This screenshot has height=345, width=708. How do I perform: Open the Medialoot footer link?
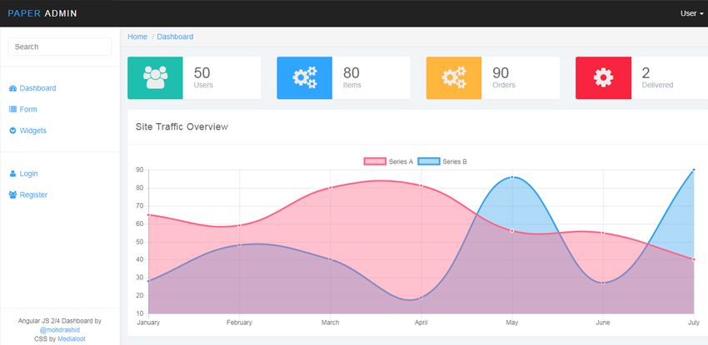pos(72,338)
